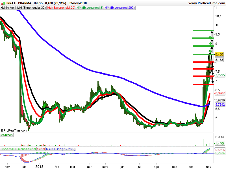Open the MM (Exponencial 30) indicator label
This screenshot has height=169, width=226.
(31, 8)
